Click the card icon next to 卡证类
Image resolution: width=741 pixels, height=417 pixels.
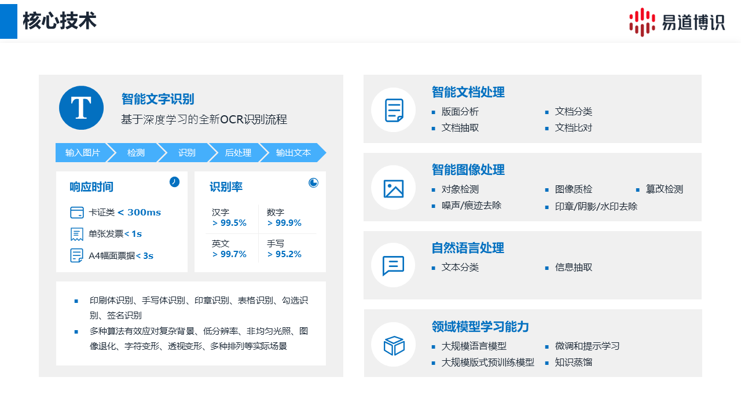[x=76, y=213]
